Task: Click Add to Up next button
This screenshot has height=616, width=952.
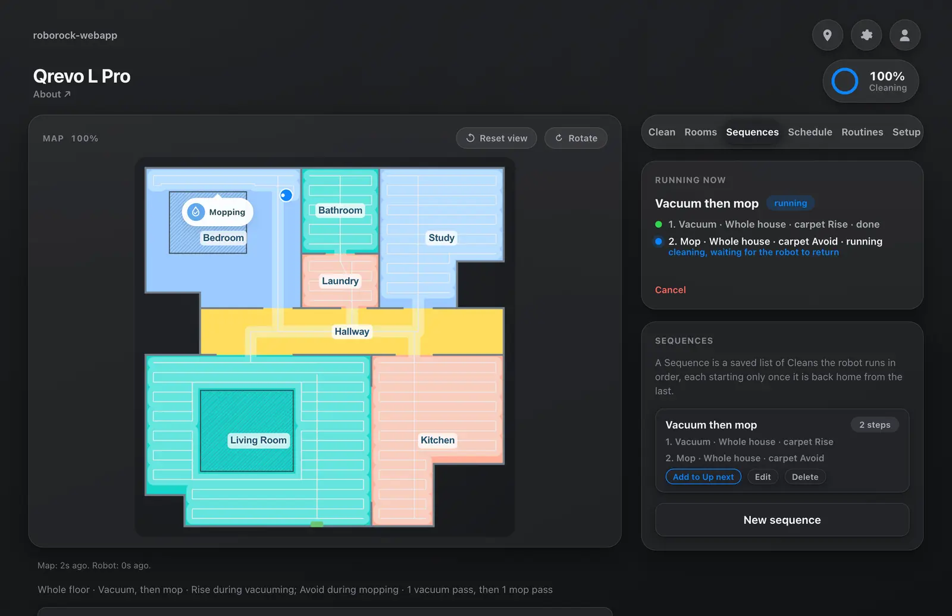Action: [x=703, y=477]
